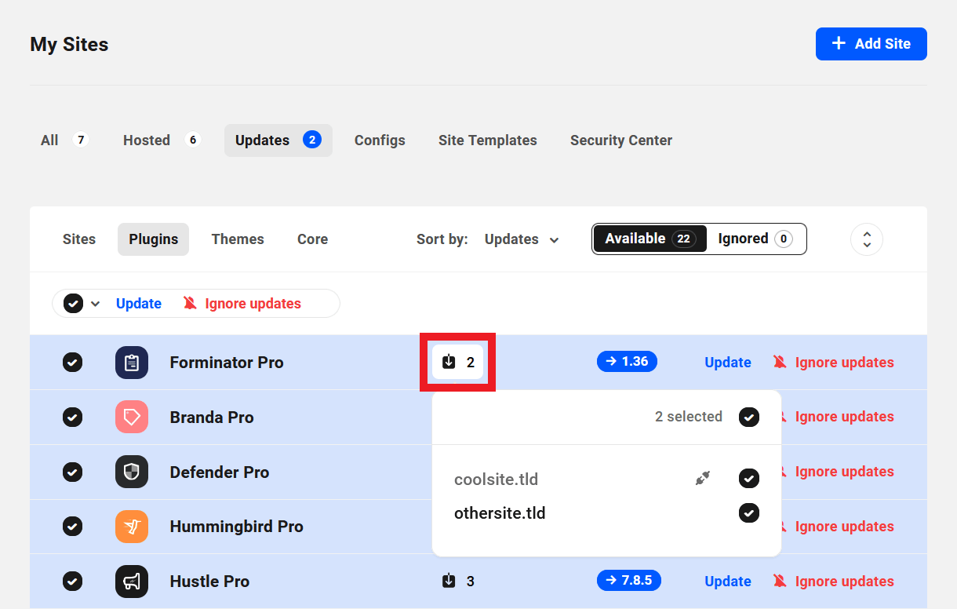Click the Add Site button
Screen dimensions: 957x609
pyautogui.click(x=871, y=44)
